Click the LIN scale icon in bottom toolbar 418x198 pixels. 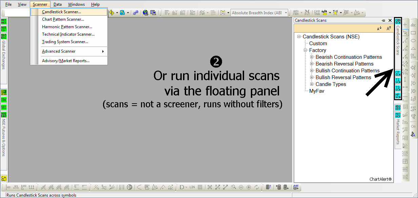point(192,187)
